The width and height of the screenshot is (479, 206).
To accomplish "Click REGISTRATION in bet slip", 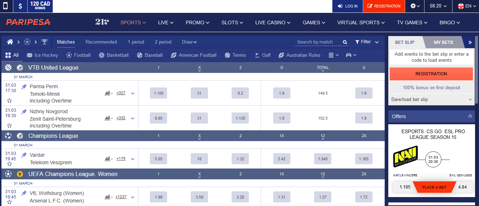I will (431, 74).
